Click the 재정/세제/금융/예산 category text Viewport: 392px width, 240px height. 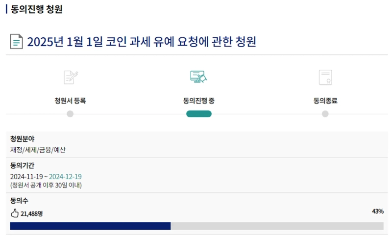pyautogui.click(x=38, y=150)
